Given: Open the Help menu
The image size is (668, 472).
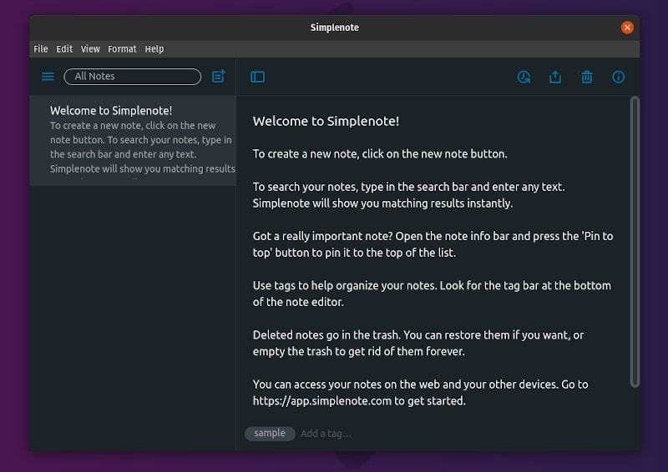Looking at the screenshot, I should coord(154,49).
